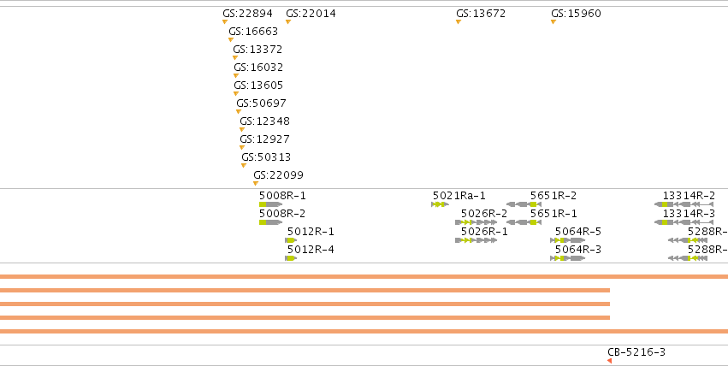Click the 13314R-2 transcript name
Viewport: 728px width, 366px height.
point(689,195)
